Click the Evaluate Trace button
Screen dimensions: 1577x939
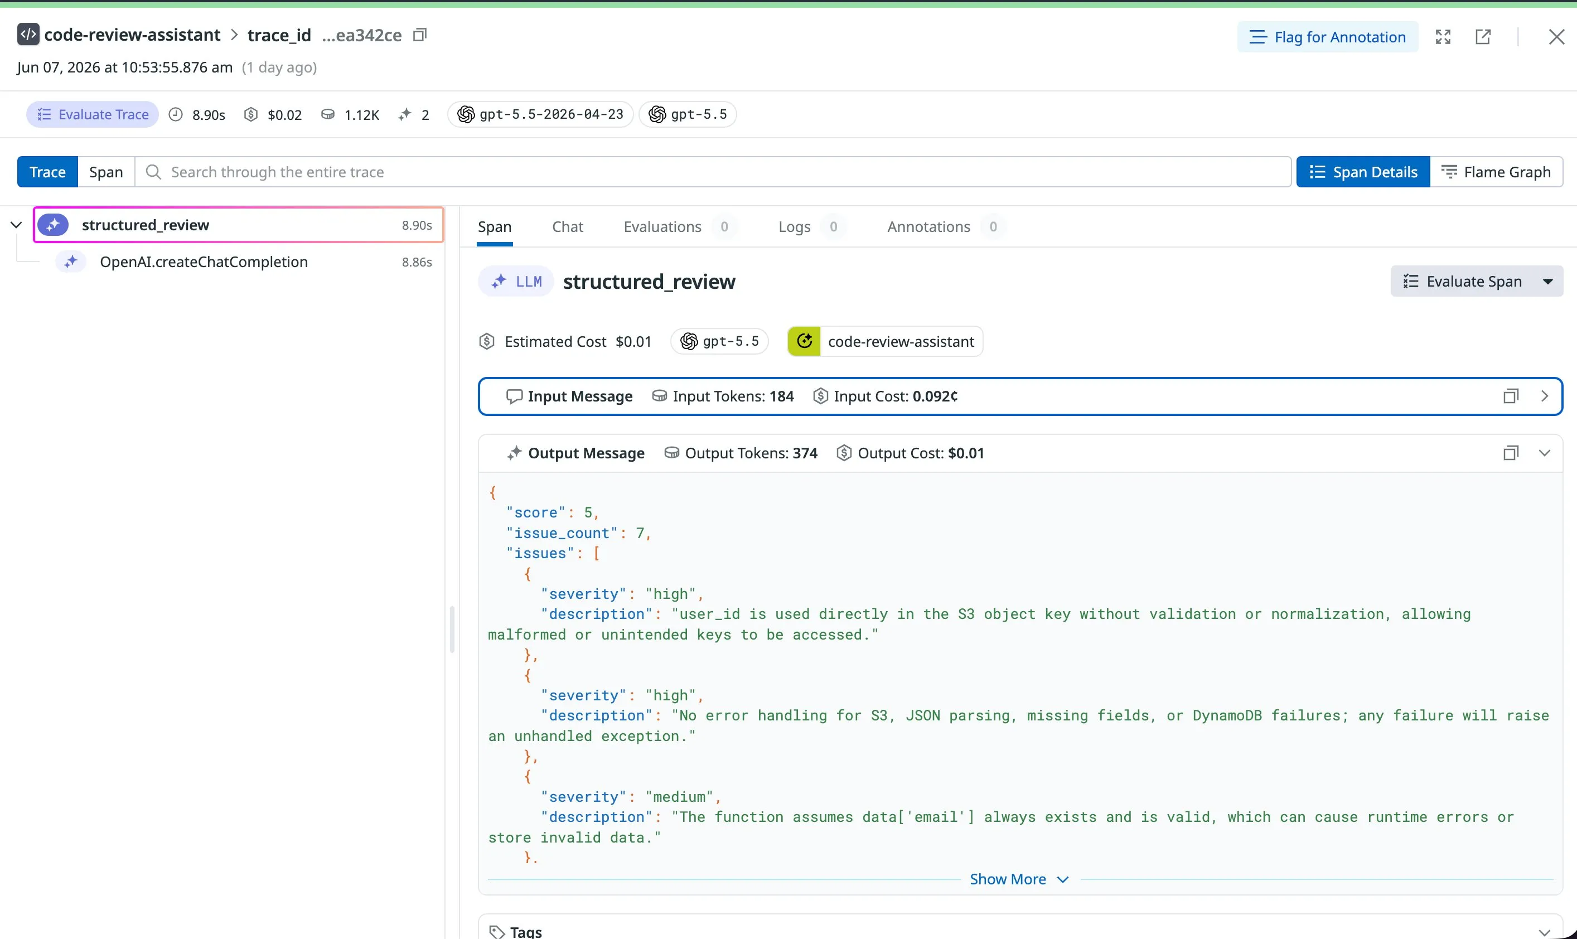[93, 114]
